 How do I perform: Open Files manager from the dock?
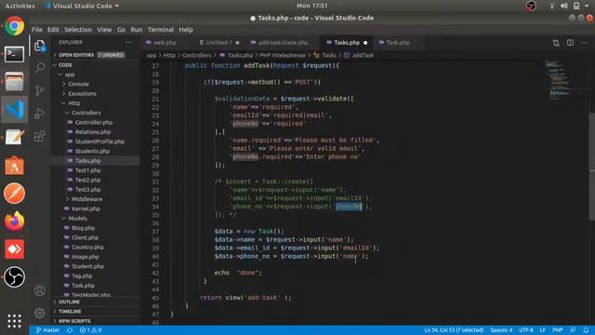tap(15, 82)
